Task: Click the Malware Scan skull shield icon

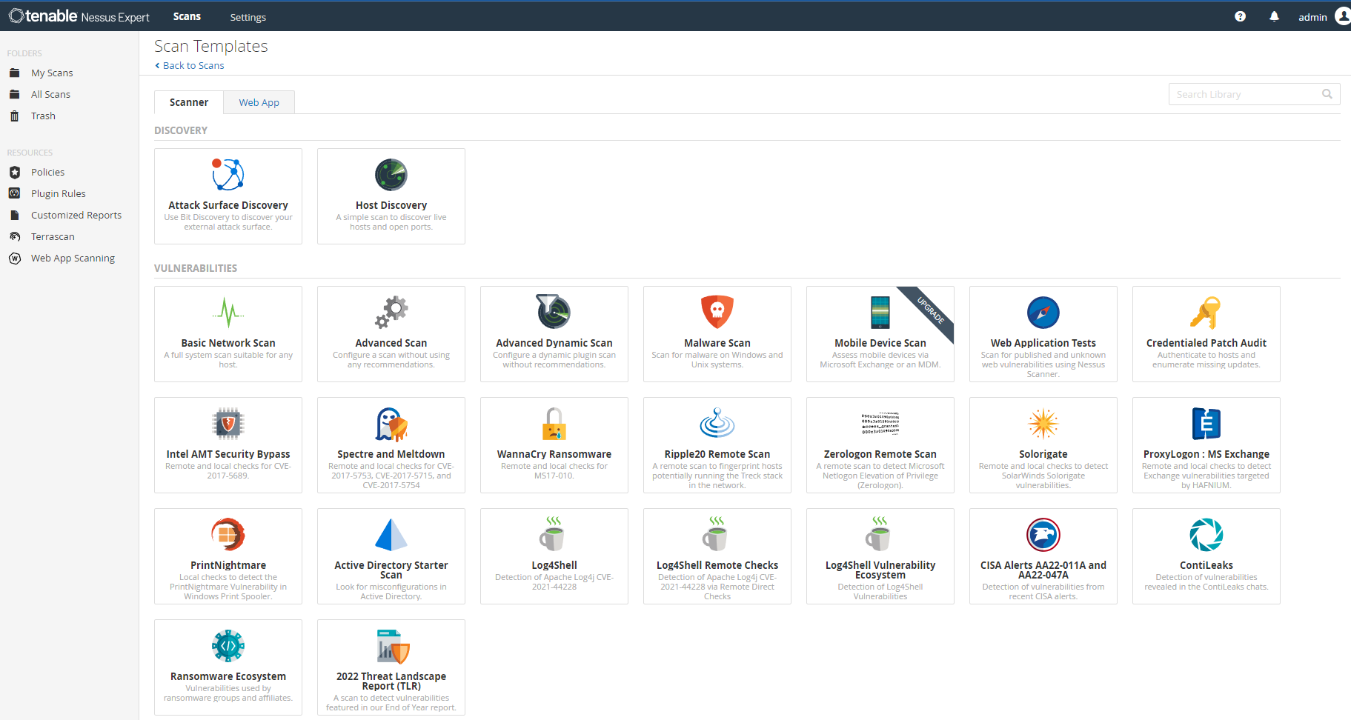Action: [x=717, y=313]
